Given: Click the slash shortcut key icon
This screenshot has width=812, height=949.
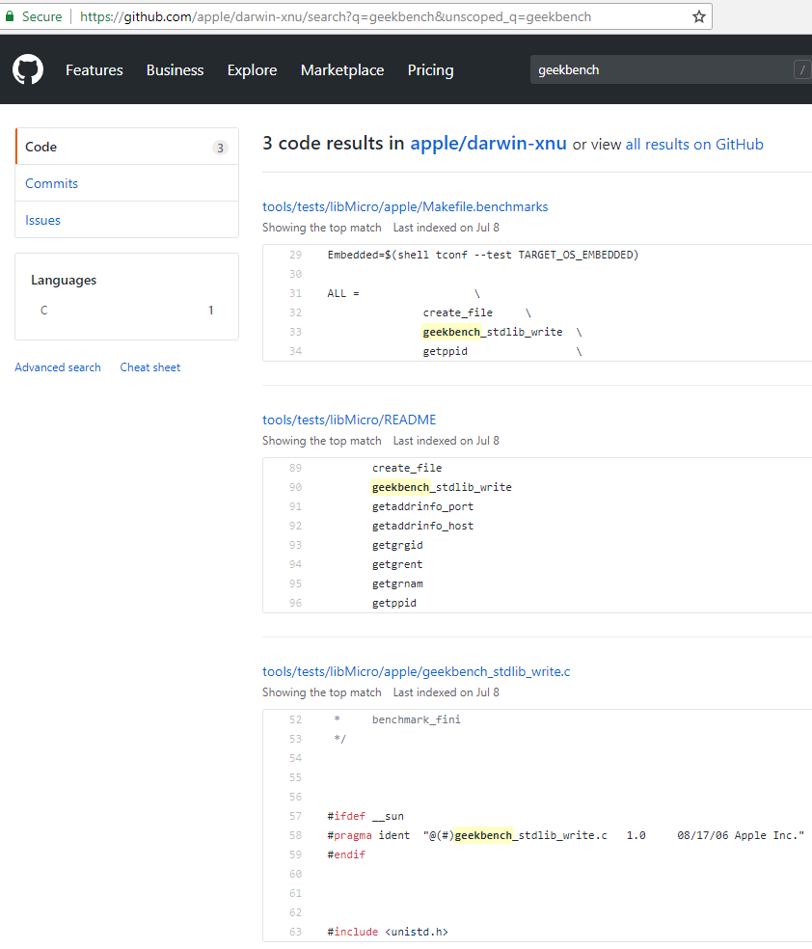Looking at the screenshot, I should [801, 69].
